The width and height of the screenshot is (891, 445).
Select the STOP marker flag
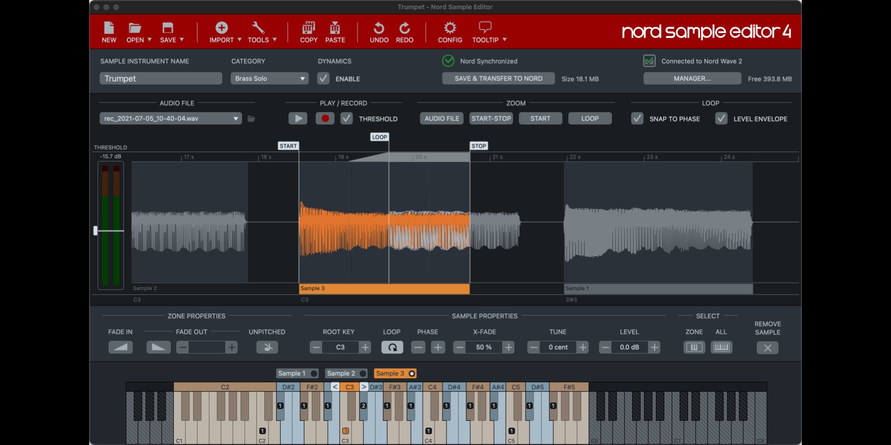click(479, 146)
